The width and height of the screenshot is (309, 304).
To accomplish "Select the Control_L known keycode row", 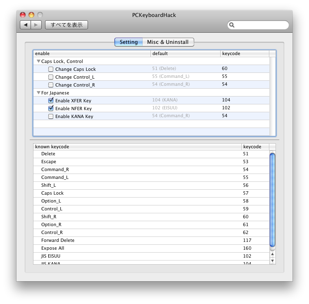I will [151, 209].
